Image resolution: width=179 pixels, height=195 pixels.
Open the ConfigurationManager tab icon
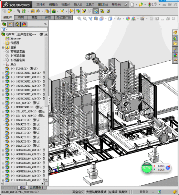click(17, 24)
